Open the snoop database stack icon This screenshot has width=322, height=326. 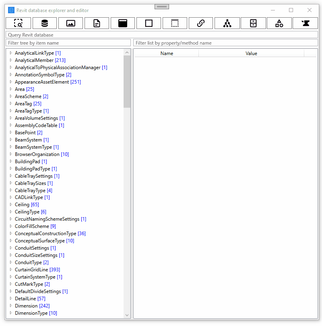45,23
